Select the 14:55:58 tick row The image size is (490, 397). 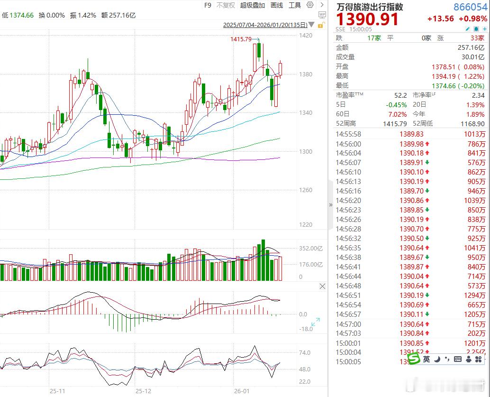[x=410, y=134]
